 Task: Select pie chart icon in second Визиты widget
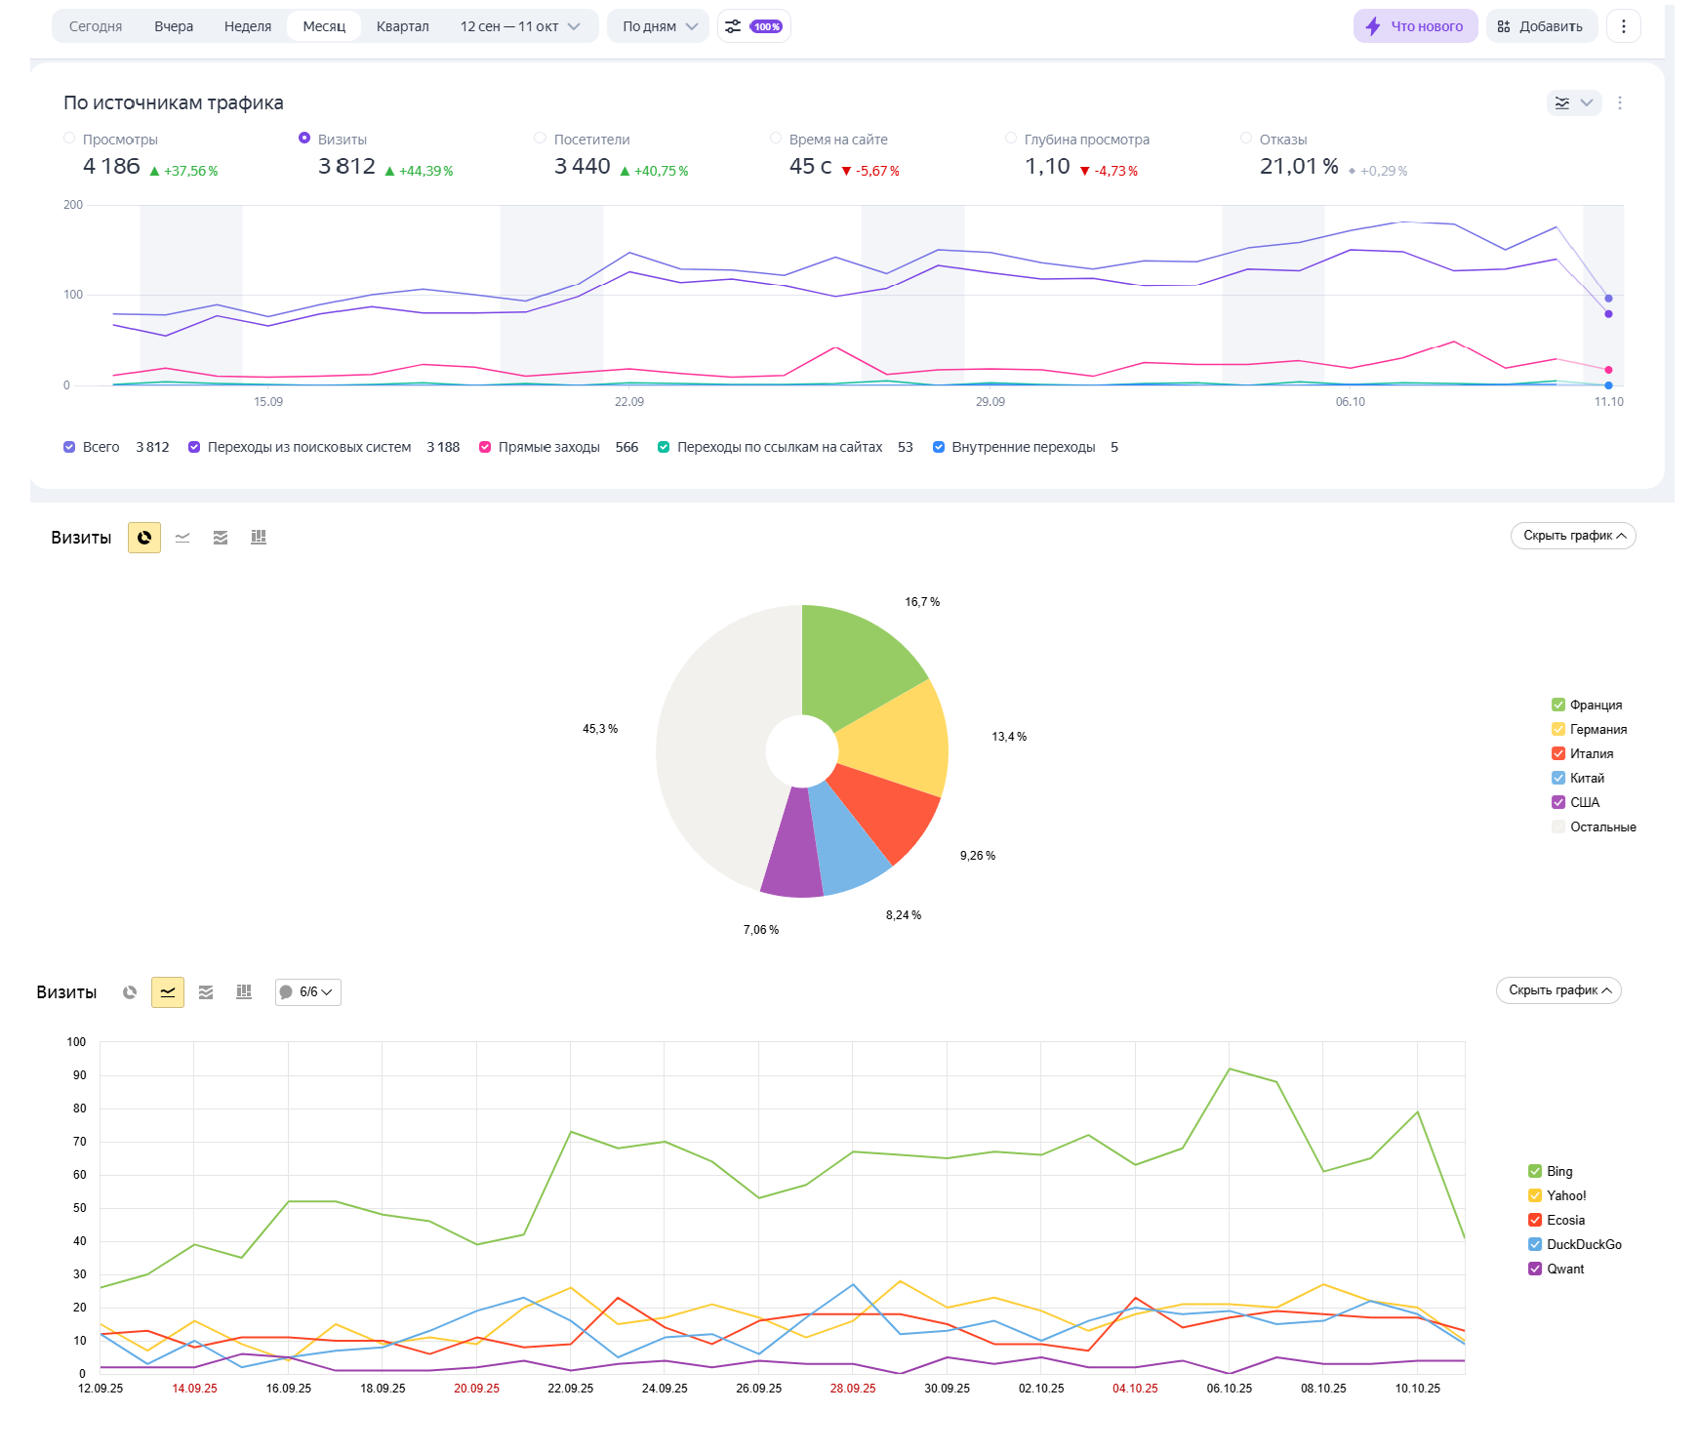click(x=130, y=992)
